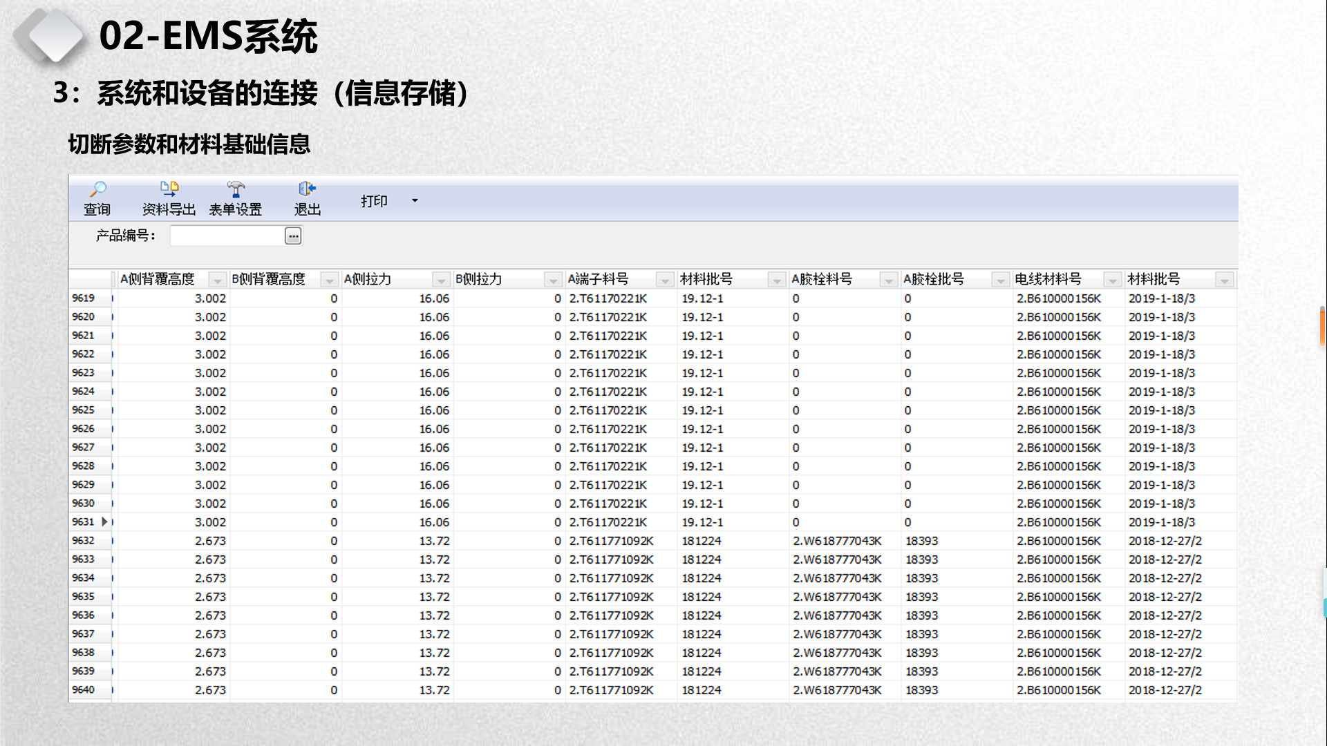Open A胶栓批号 column filter dropdown
This screenshot has height=746, width=1327.
point(1000,280)
